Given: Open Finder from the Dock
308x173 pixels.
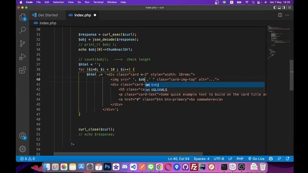Looking at the screenshot, I should [x=47, y=167].
